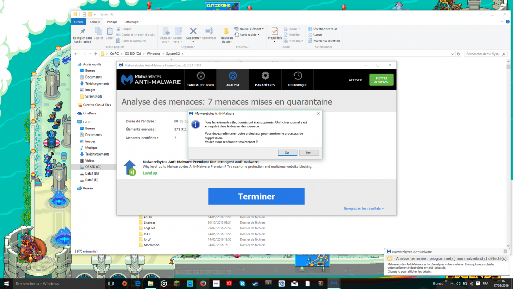Click the Activer link in Malwarebytes header
The image size is (513, 289).
coord(355,80)
